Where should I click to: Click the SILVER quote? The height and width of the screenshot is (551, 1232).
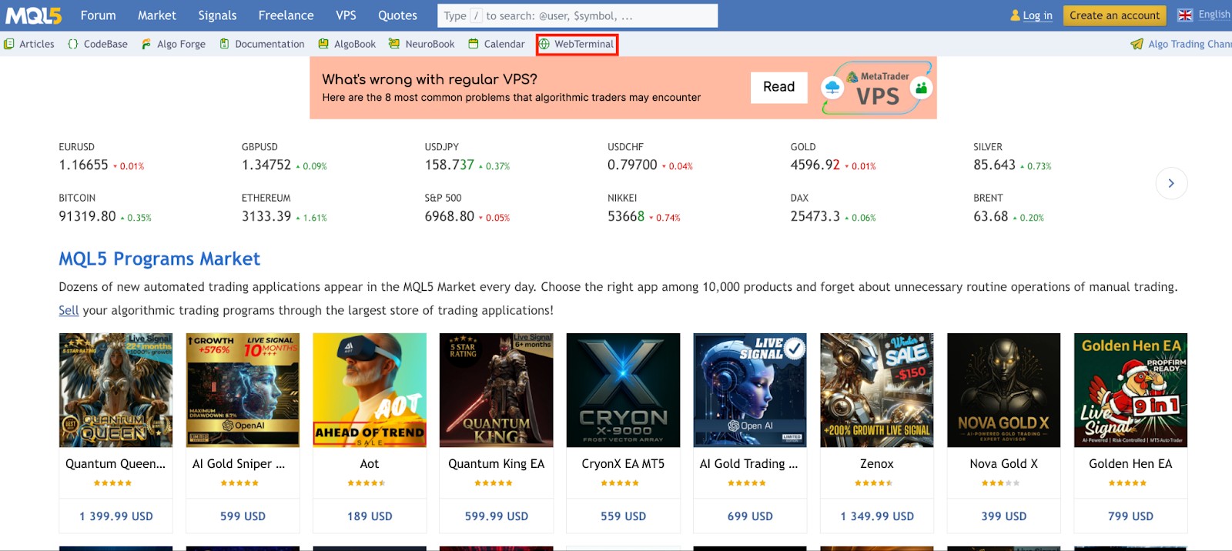pos(1012,157)
